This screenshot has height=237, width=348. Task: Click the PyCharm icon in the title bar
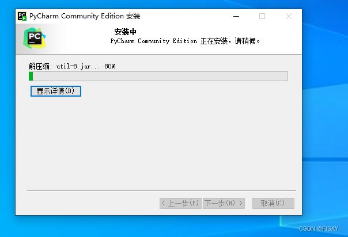[22, 16]
